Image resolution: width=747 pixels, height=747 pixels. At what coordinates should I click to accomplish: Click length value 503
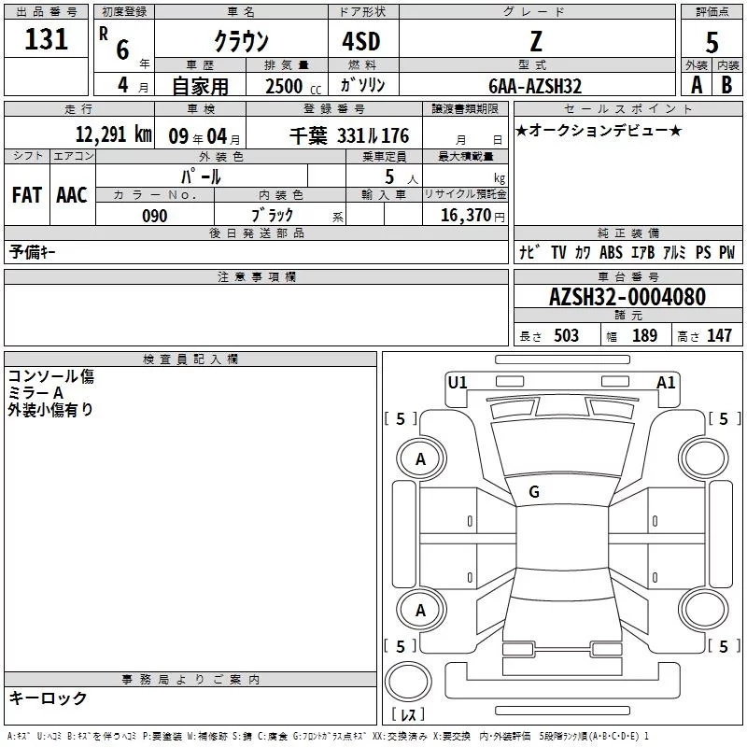(566, 335)
